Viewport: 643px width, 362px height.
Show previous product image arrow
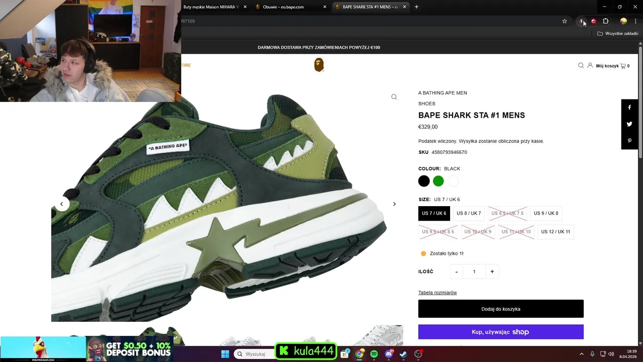point(61,204)
